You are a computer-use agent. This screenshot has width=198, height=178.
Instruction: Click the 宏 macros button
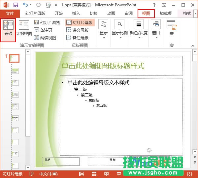tap(172, 28)
